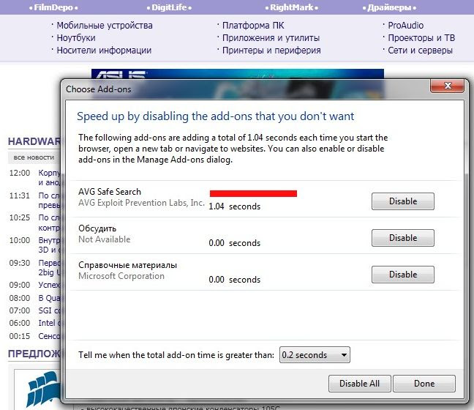
Task: Open the 12:00 news item
Action: [x=49, y=178]
